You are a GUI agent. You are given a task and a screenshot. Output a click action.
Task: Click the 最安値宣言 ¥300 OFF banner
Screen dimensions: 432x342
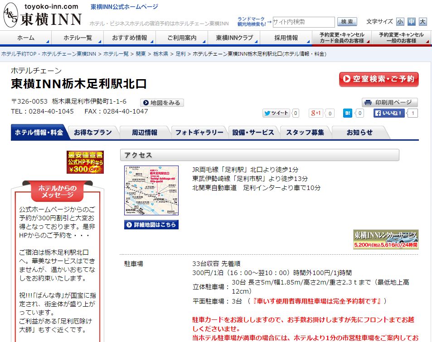[85, 162]
